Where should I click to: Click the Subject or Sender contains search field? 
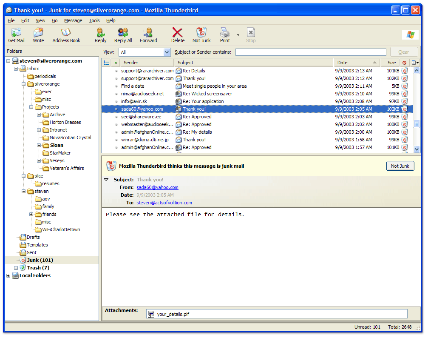pos(311,52)
